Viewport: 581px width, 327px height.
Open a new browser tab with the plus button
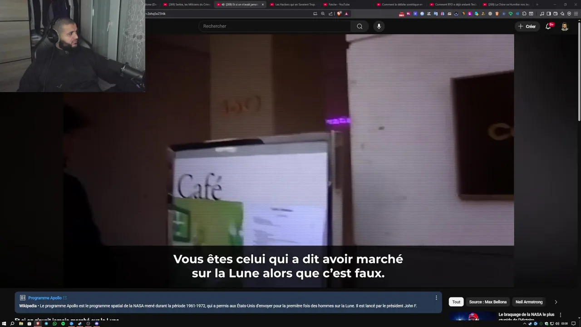537,5
